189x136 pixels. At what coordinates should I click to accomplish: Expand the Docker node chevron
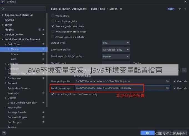click(6, 98)
